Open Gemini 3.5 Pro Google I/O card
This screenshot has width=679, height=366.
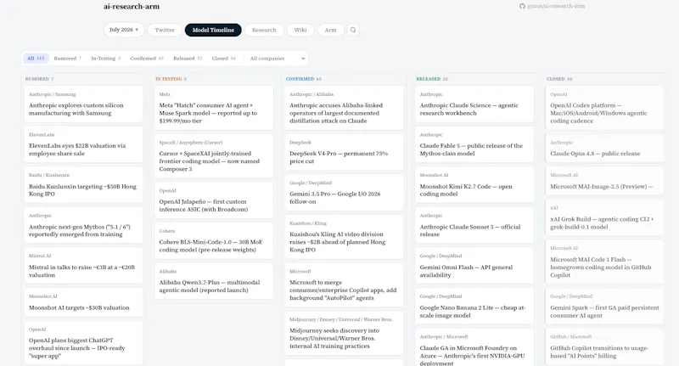pos(345,193)
